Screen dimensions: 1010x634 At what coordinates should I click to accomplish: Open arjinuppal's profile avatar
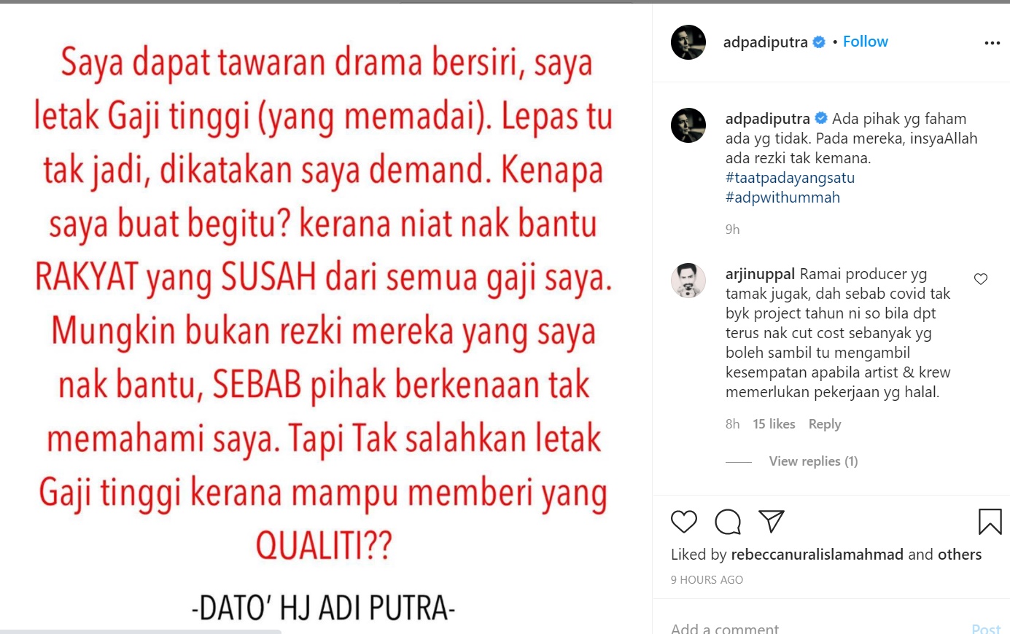pos(688,281)
